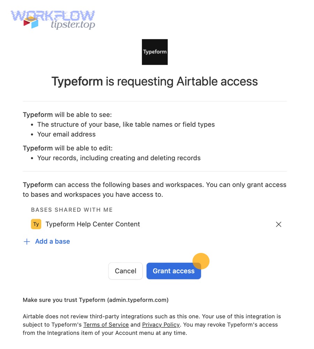Click the orange circle marker near Grant access
The height and width of the screenshot is (349, 314).
pos(201,261)
